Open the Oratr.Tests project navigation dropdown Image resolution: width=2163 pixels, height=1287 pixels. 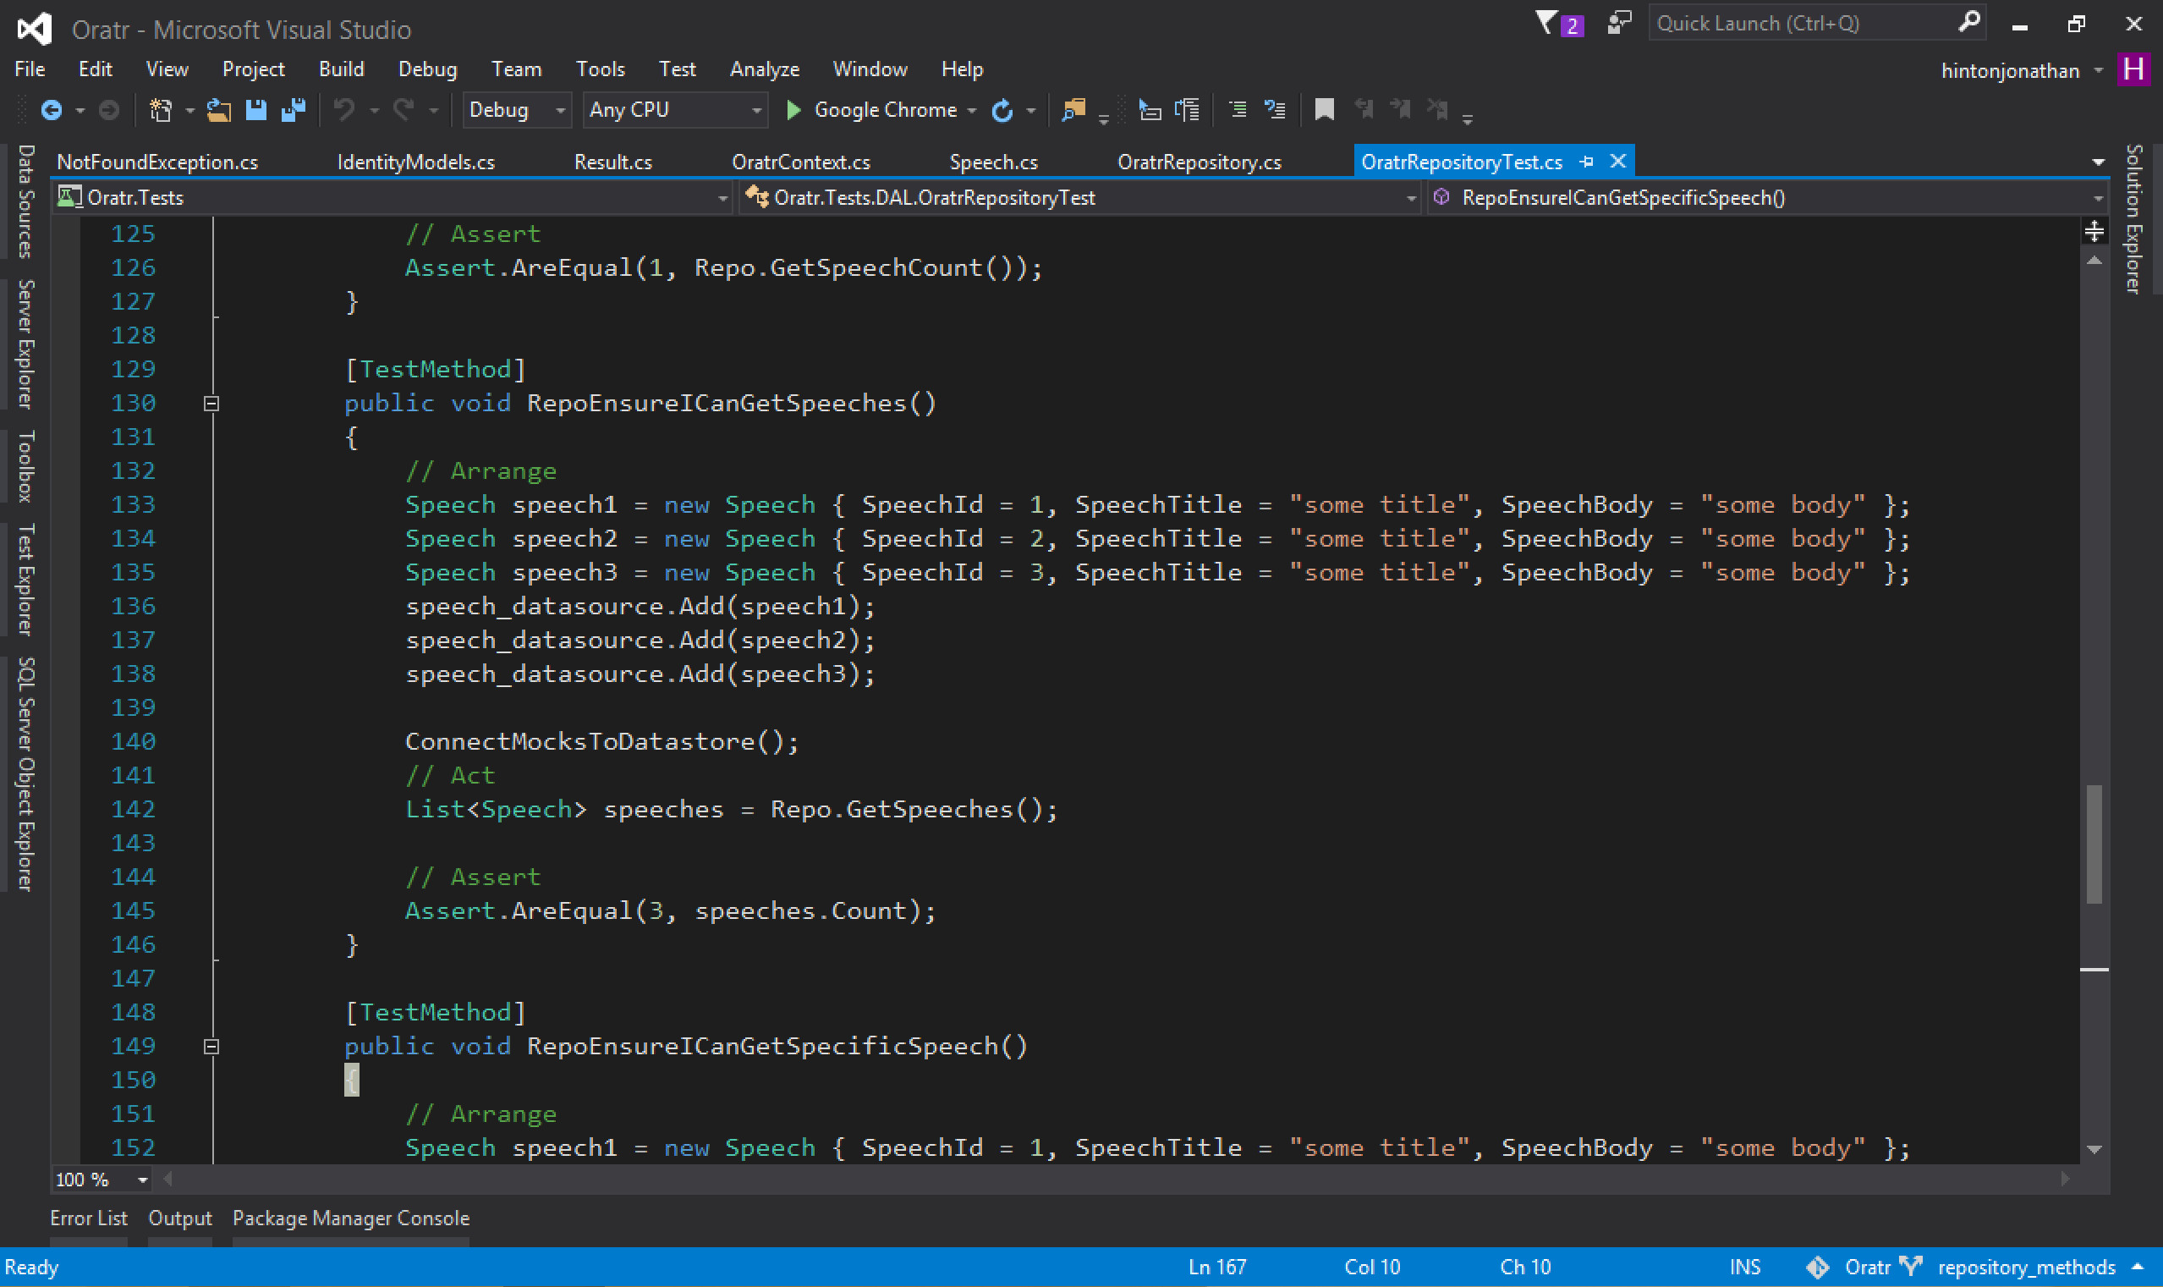pyautogui.click(x=393, y=198)
